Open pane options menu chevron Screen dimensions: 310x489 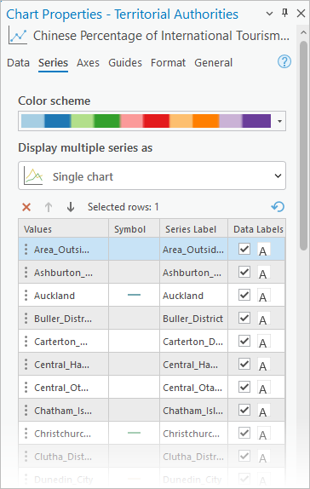coord(269,14)
